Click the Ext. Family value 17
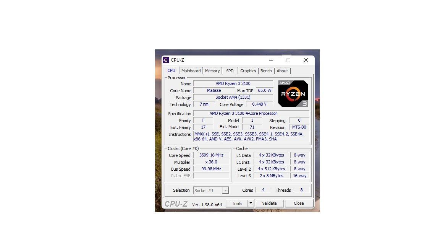 [x=203, y=127]
